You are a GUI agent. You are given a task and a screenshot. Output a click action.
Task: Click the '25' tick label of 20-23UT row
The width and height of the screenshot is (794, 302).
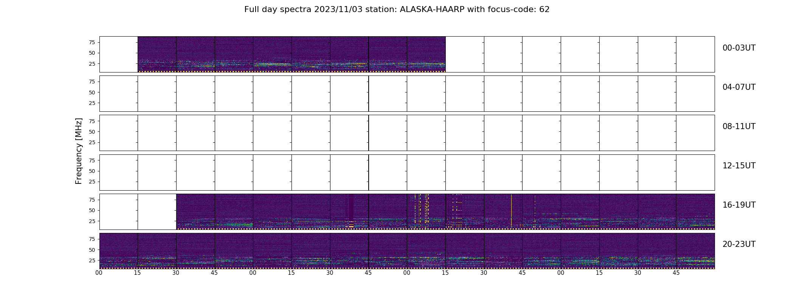point(92,260)
